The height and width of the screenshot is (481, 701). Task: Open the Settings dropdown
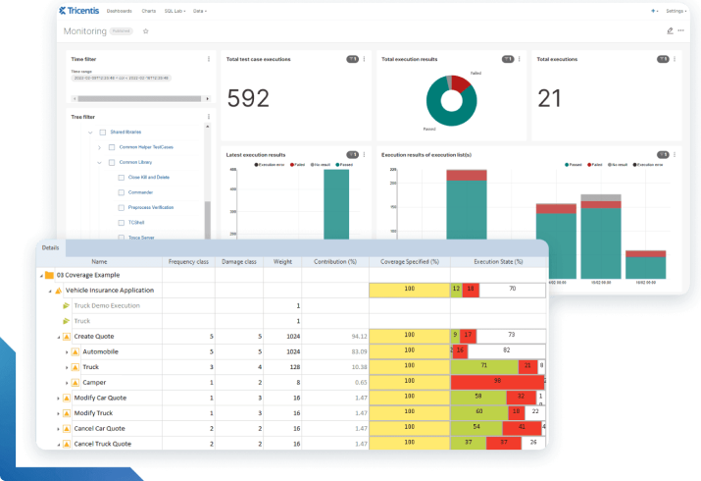click(676, 11)
